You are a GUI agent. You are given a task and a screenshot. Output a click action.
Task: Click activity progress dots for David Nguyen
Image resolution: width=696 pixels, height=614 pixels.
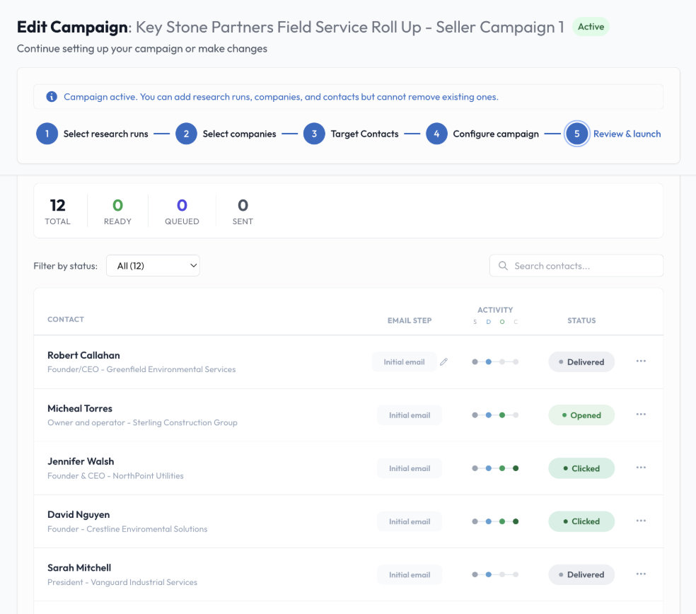coord(495,521)
